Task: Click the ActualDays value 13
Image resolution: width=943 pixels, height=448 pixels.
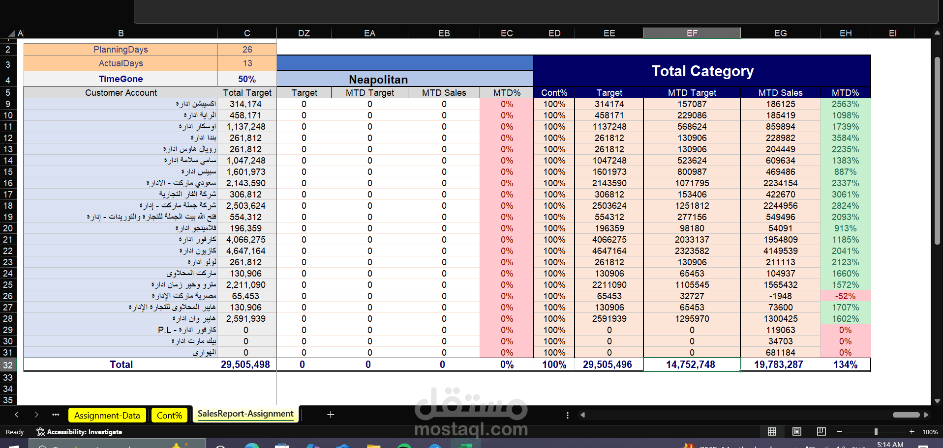Action: (247, 63)
